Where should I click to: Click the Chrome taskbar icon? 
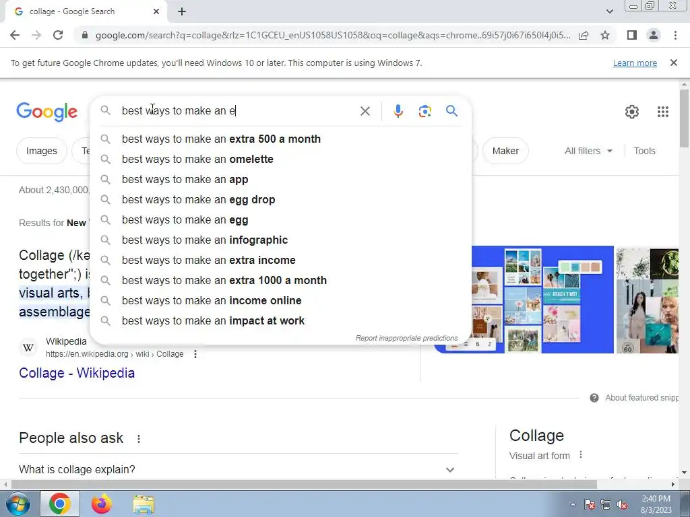click(60, 504)
